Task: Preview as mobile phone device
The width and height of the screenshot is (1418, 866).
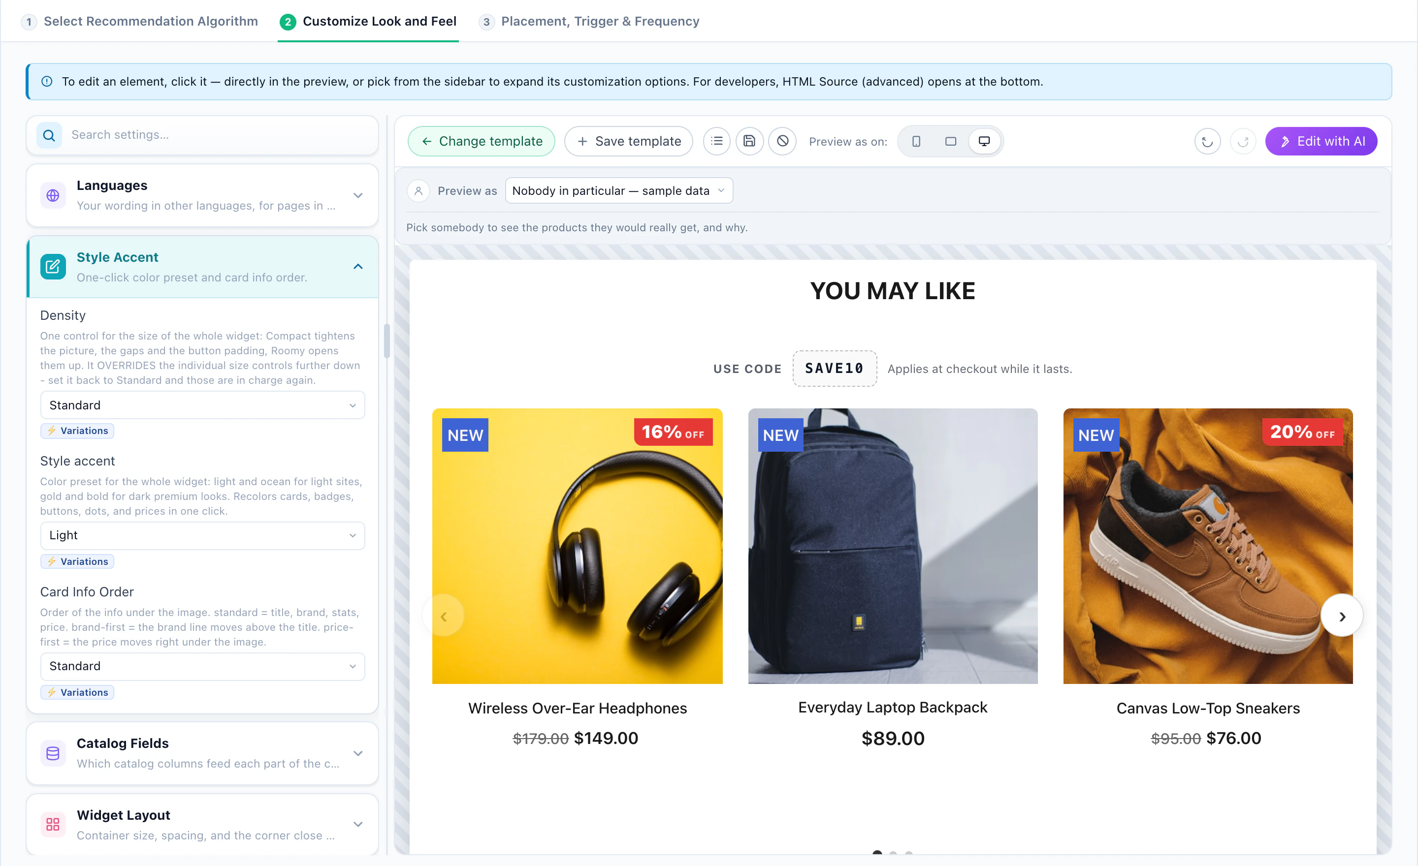Action: point(916,141)
